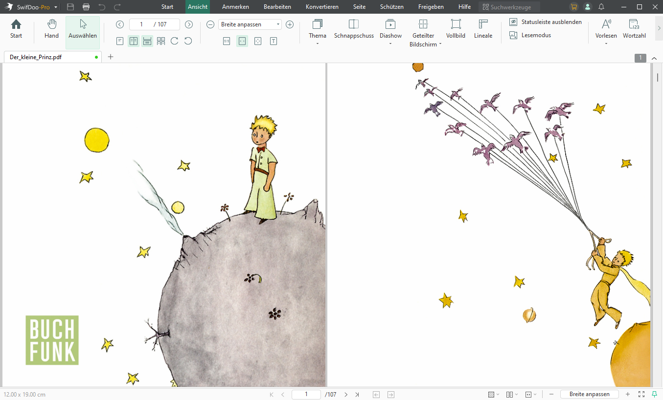Click the redo icon in title bar

tap(117, 7)
